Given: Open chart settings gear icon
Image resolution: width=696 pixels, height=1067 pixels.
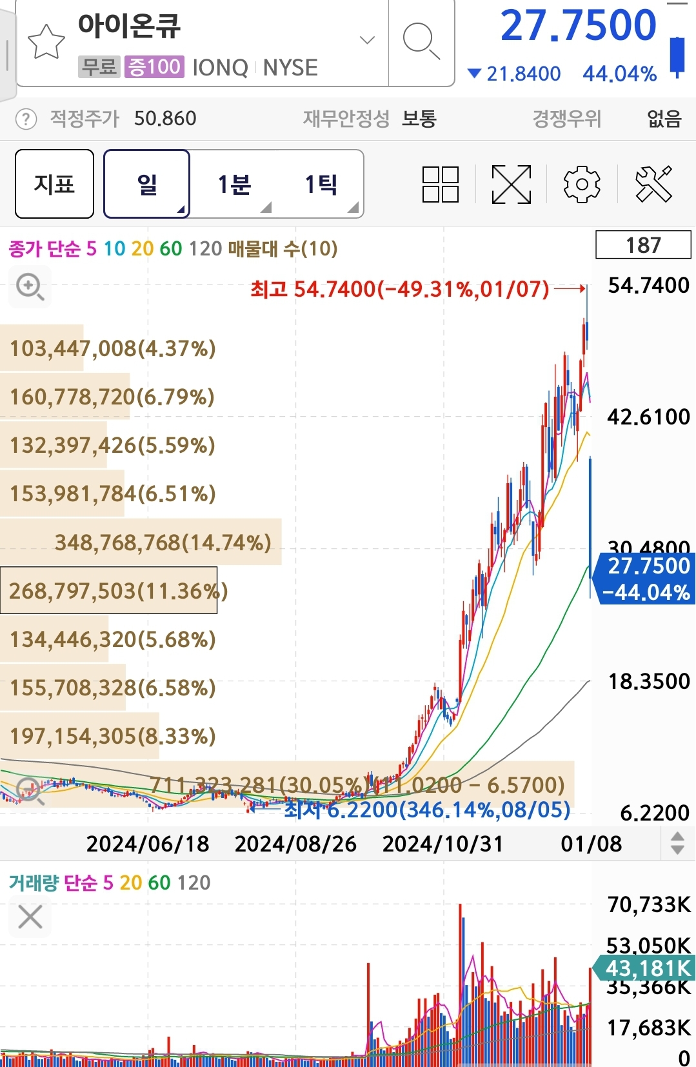Looking at the screenshot, I should pos(582,184).
